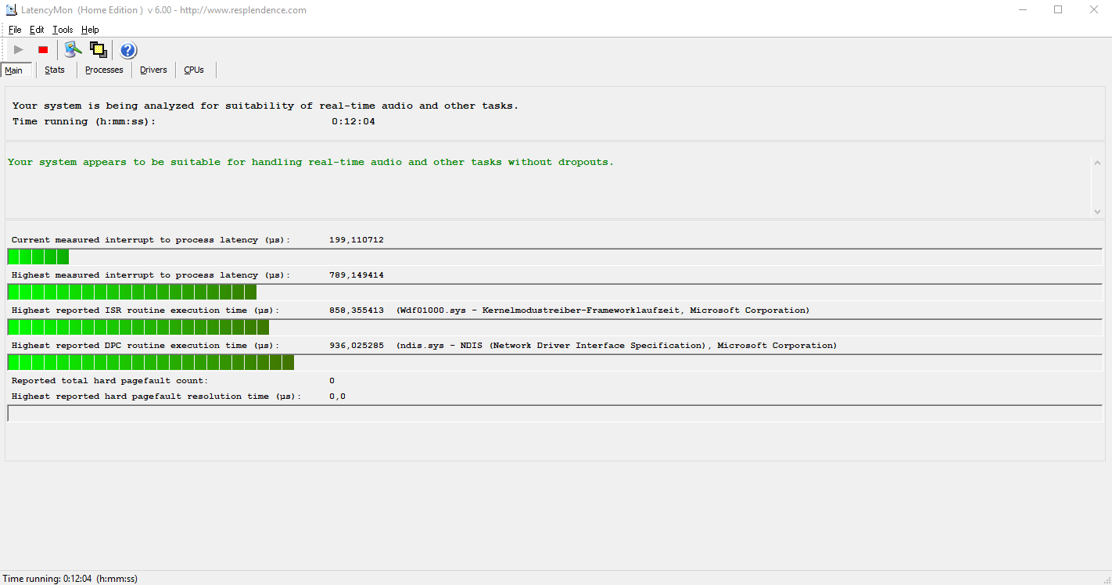Click the 'Reported total hard pagefault count' label
This screenshot has width=1112, height=585.
[x=110, y=381]
